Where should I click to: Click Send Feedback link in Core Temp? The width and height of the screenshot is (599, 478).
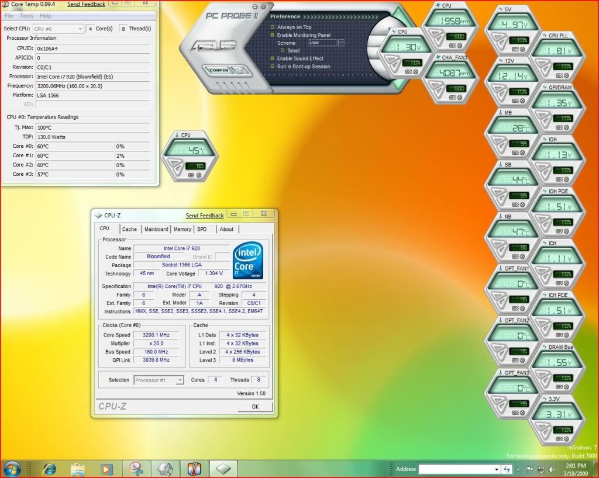pos(86,4)
